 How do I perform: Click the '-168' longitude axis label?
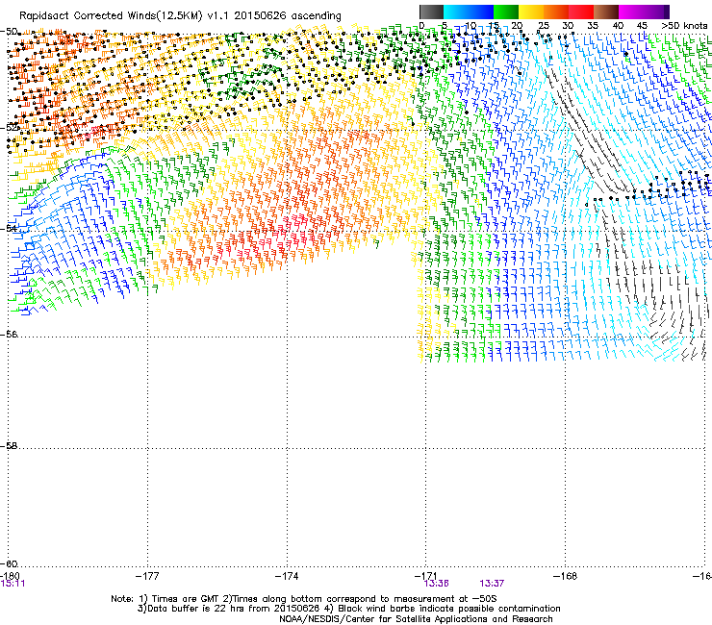tap(566, 576)
